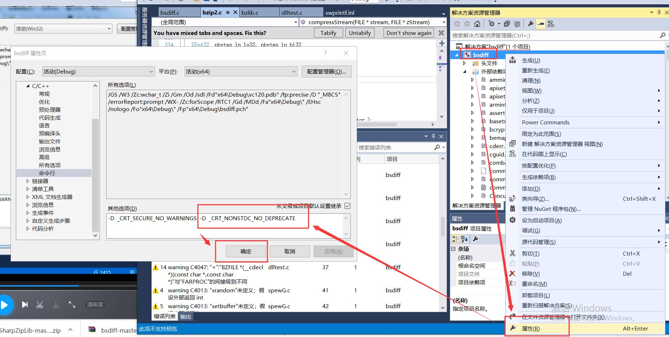The height and width of the screenshot is (337, 669).
Task: Expand the 头文件 tree node
Action: tap(465, 63)
